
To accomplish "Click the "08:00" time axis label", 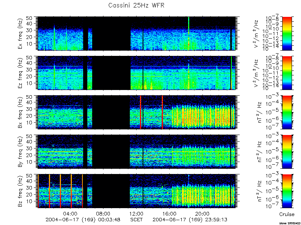I will tap(103, 213).
